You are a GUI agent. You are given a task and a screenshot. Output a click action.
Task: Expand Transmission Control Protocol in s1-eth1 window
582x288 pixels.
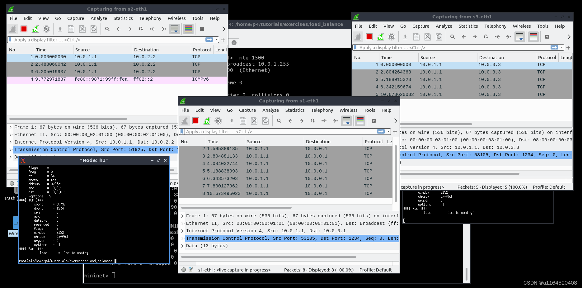[182, 238]
